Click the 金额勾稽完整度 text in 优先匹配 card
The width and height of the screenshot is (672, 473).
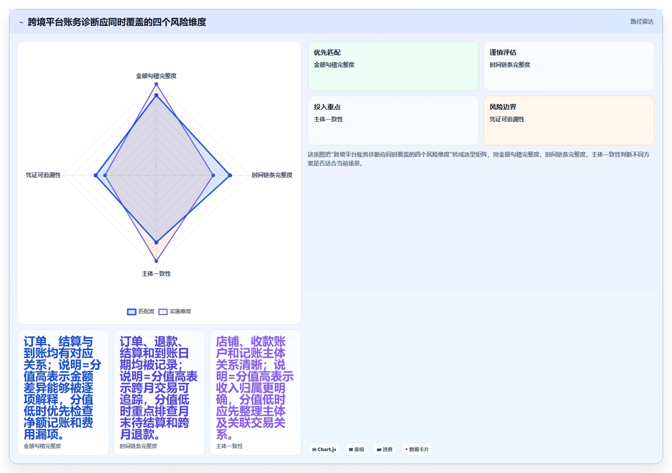click(334, 65)
